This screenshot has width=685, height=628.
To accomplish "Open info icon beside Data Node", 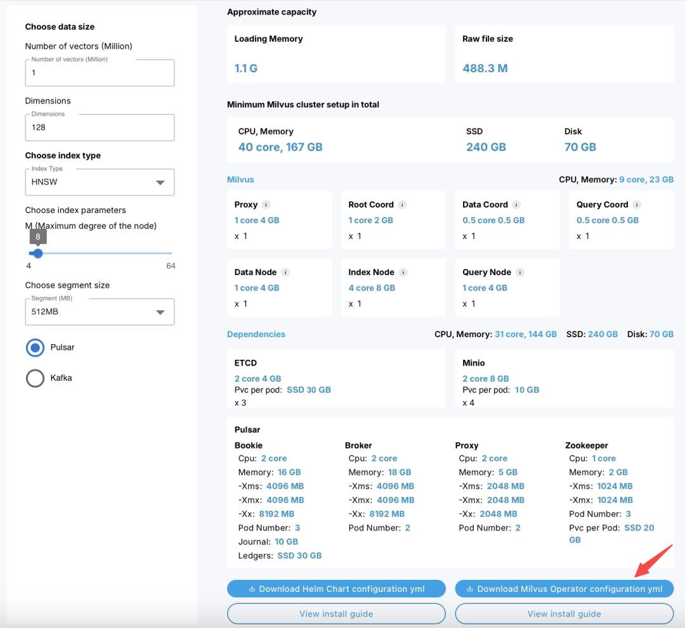I will (x=285, y=272).
